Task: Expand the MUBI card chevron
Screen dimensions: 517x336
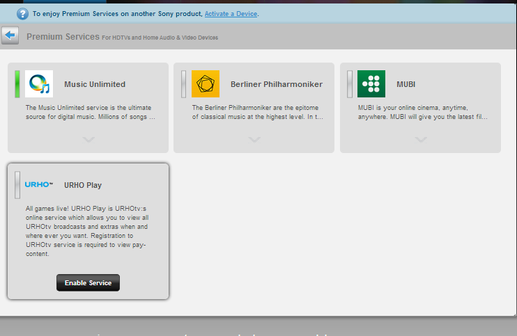Action: (421, 140)
